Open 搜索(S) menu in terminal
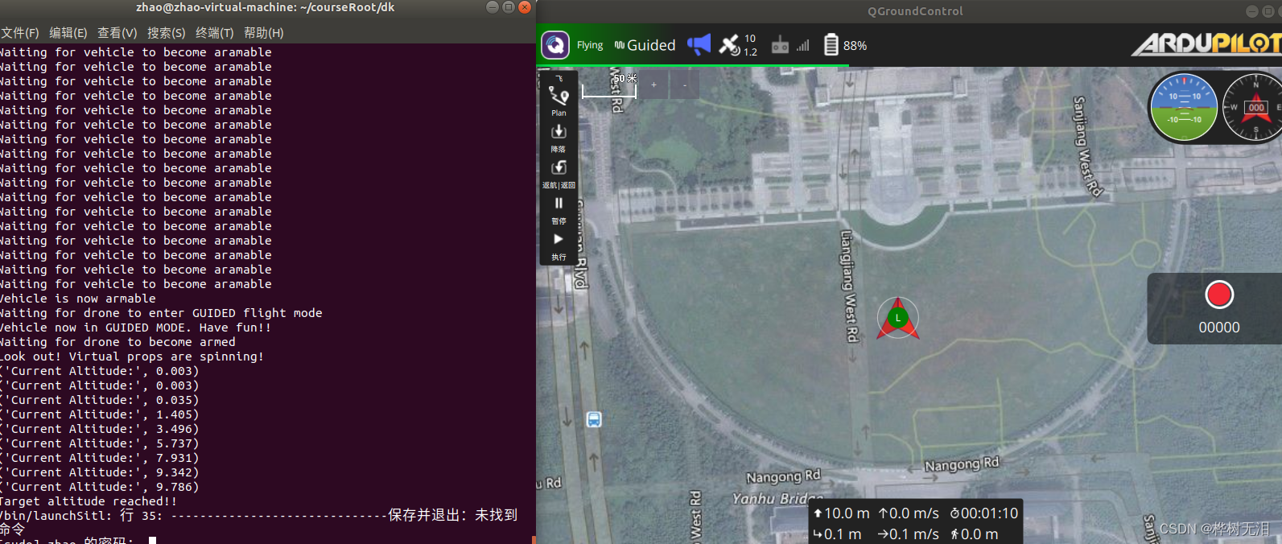 click(x=167, y=33)
